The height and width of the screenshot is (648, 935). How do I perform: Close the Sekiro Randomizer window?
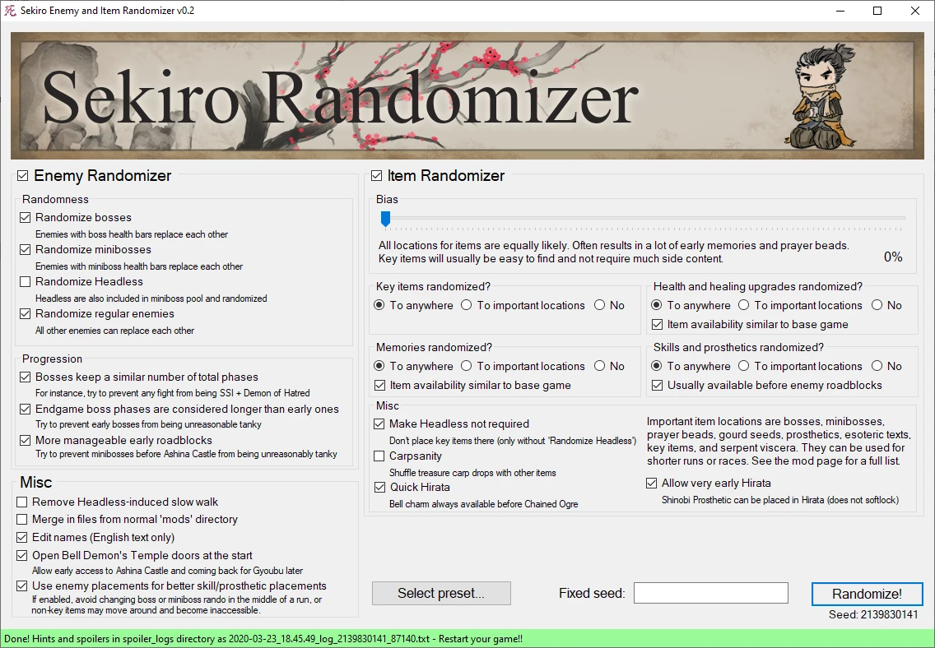(914, 11)
